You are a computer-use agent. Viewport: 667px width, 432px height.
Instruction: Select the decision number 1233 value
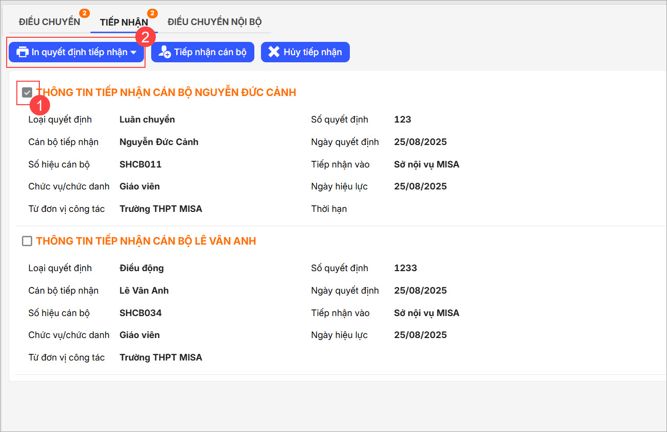pos(406,268)
